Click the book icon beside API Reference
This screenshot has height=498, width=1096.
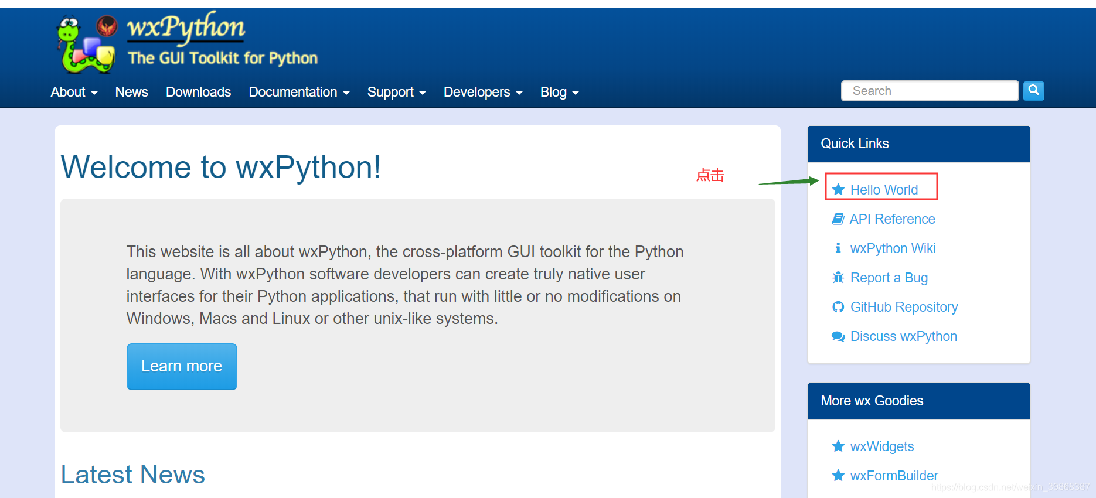(x=838, y=219)
